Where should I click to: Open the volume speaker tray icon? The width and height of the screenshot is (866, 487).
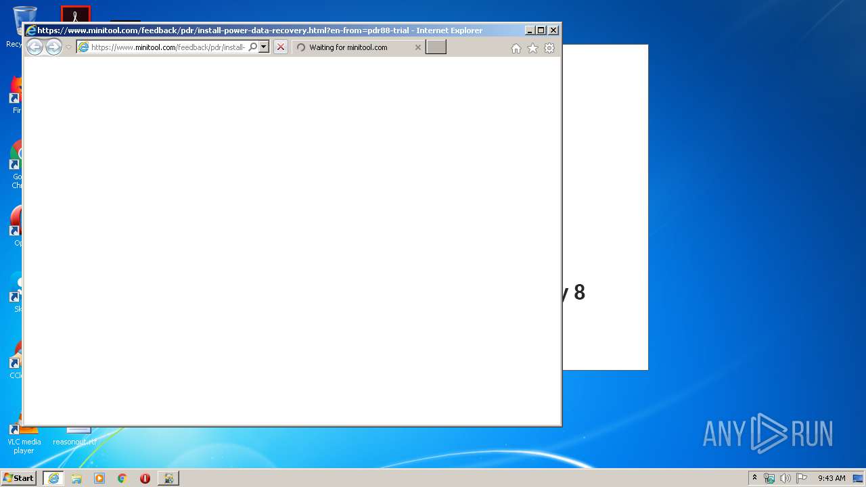pyautogui.click(x=785, y=478)
